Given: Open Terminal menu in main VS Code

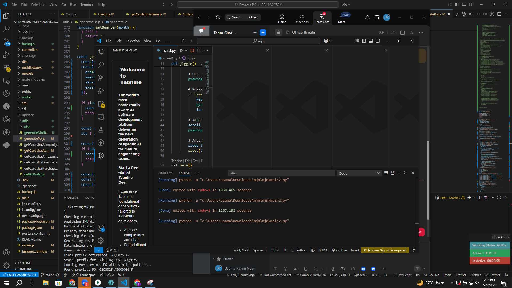Looking at the screenshot, I should tap(87, 5).
